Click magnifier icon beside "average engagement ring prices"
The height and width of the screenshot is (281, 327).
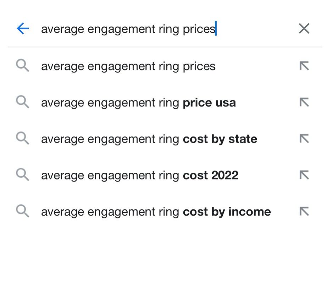coord(22,66)
